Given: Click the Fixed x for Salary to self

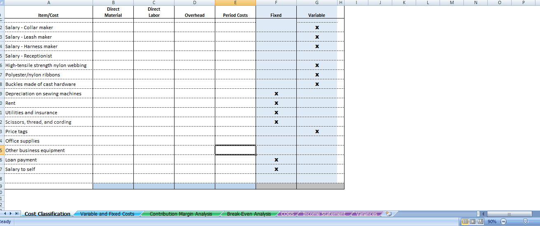Looking at the screenshot, I should [x=276, y=169].
